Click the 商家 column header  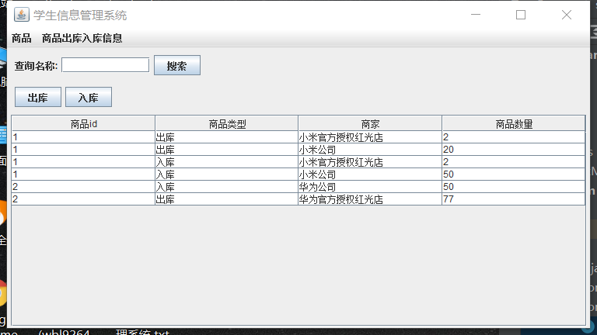[x=370, y=123]
